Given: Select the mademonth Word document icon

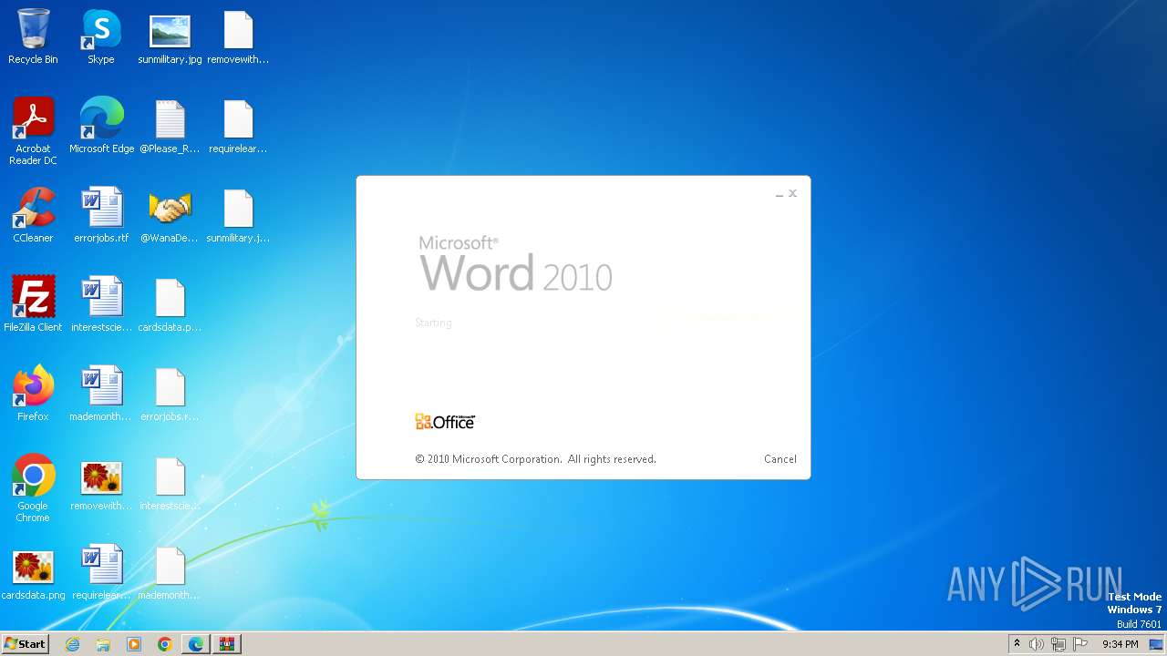Looking at the screenshot, I should coord(101,395).
